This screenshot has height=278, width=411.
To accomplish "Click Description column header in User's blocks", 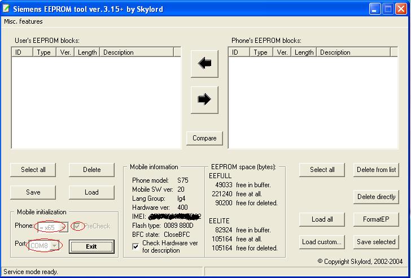I will (137, 52).
